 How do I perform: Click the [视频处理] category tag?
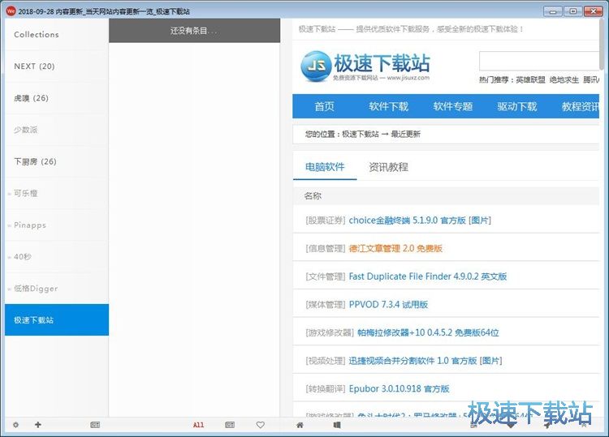[326, 361]
